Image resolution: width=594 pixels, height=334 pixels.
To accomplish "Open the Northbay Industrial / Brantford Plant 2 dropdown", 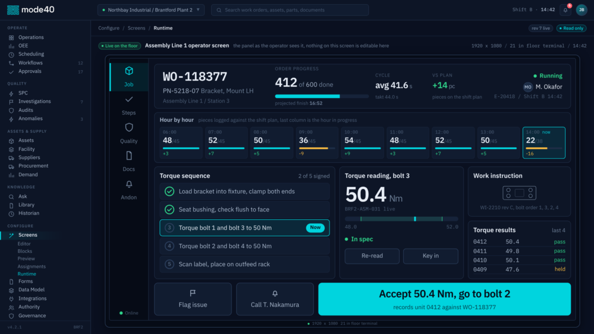I will [151, 10].
